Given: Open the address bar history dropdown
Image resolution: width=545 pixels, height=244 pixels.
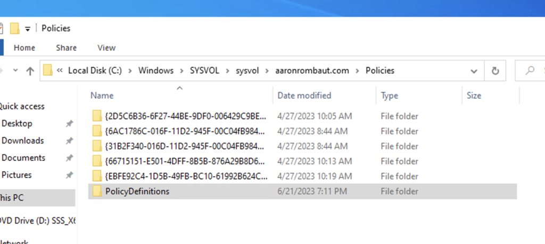Looking at the screenshot, I should (x=474, y=71).
